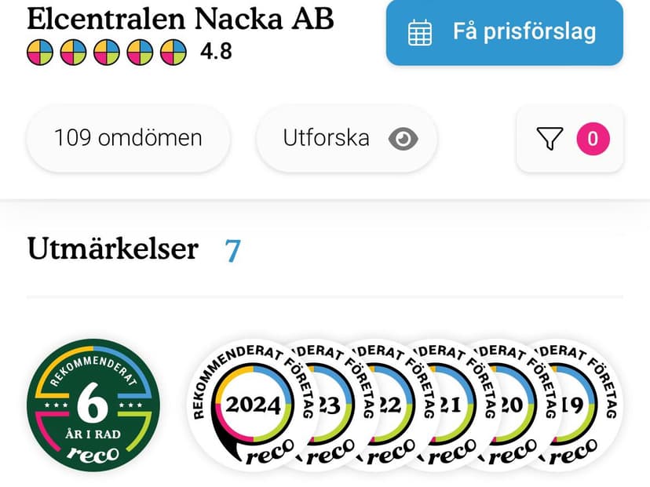Toggle the eye icon beside Utforska
The height and width of the screenshot is (487, 650).
[403, 138]
